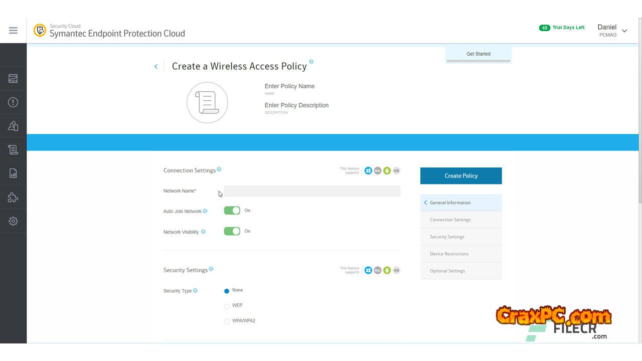Click the help icon beside Connection Settings

pos(219,169)
